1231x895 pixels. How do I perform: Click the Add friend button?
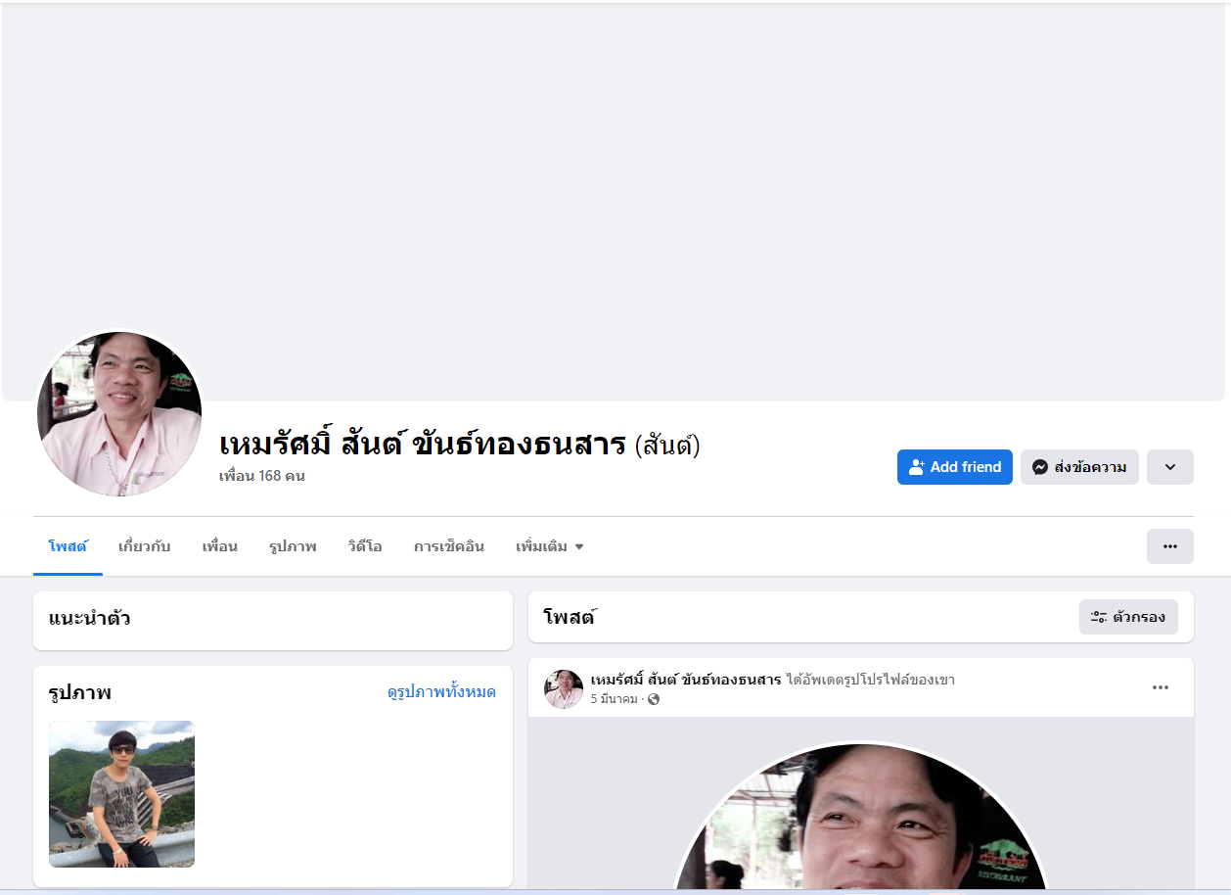[954, 467]
